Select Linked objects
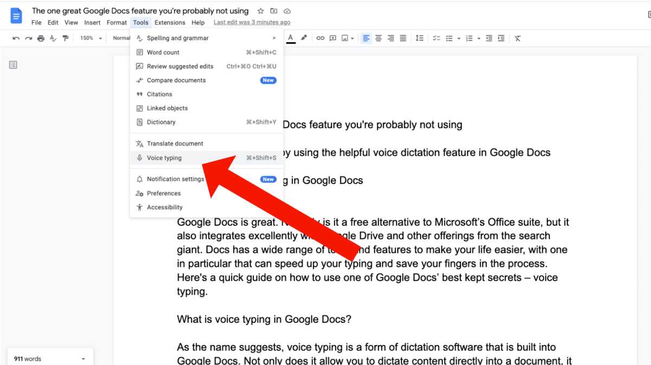 coord(207,108)
